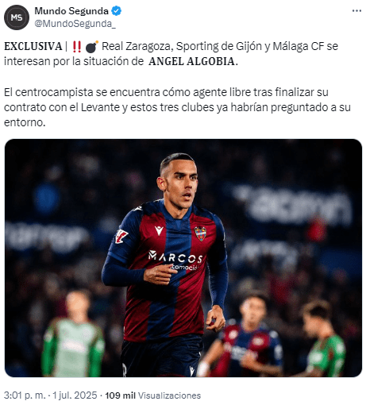Click the second paragraph about Levante contract
The image size is (366, 405).
coord(177,107)
